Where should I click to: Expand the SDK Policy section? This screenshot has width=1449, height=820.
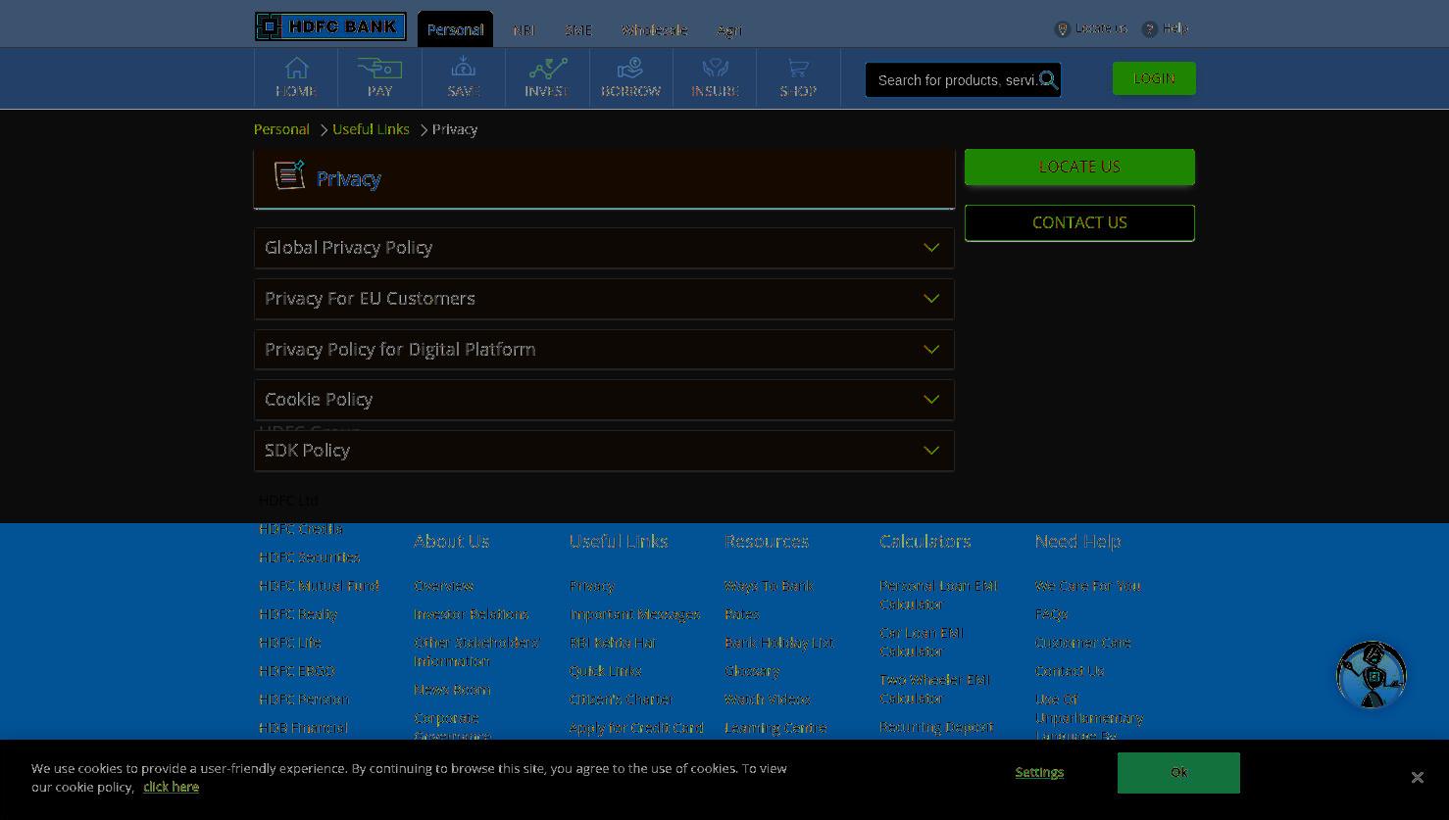coord(604,451)
